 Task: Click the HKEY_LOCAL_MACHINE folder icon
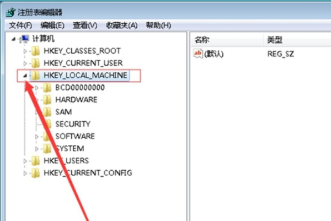click(x=35, y=75)
